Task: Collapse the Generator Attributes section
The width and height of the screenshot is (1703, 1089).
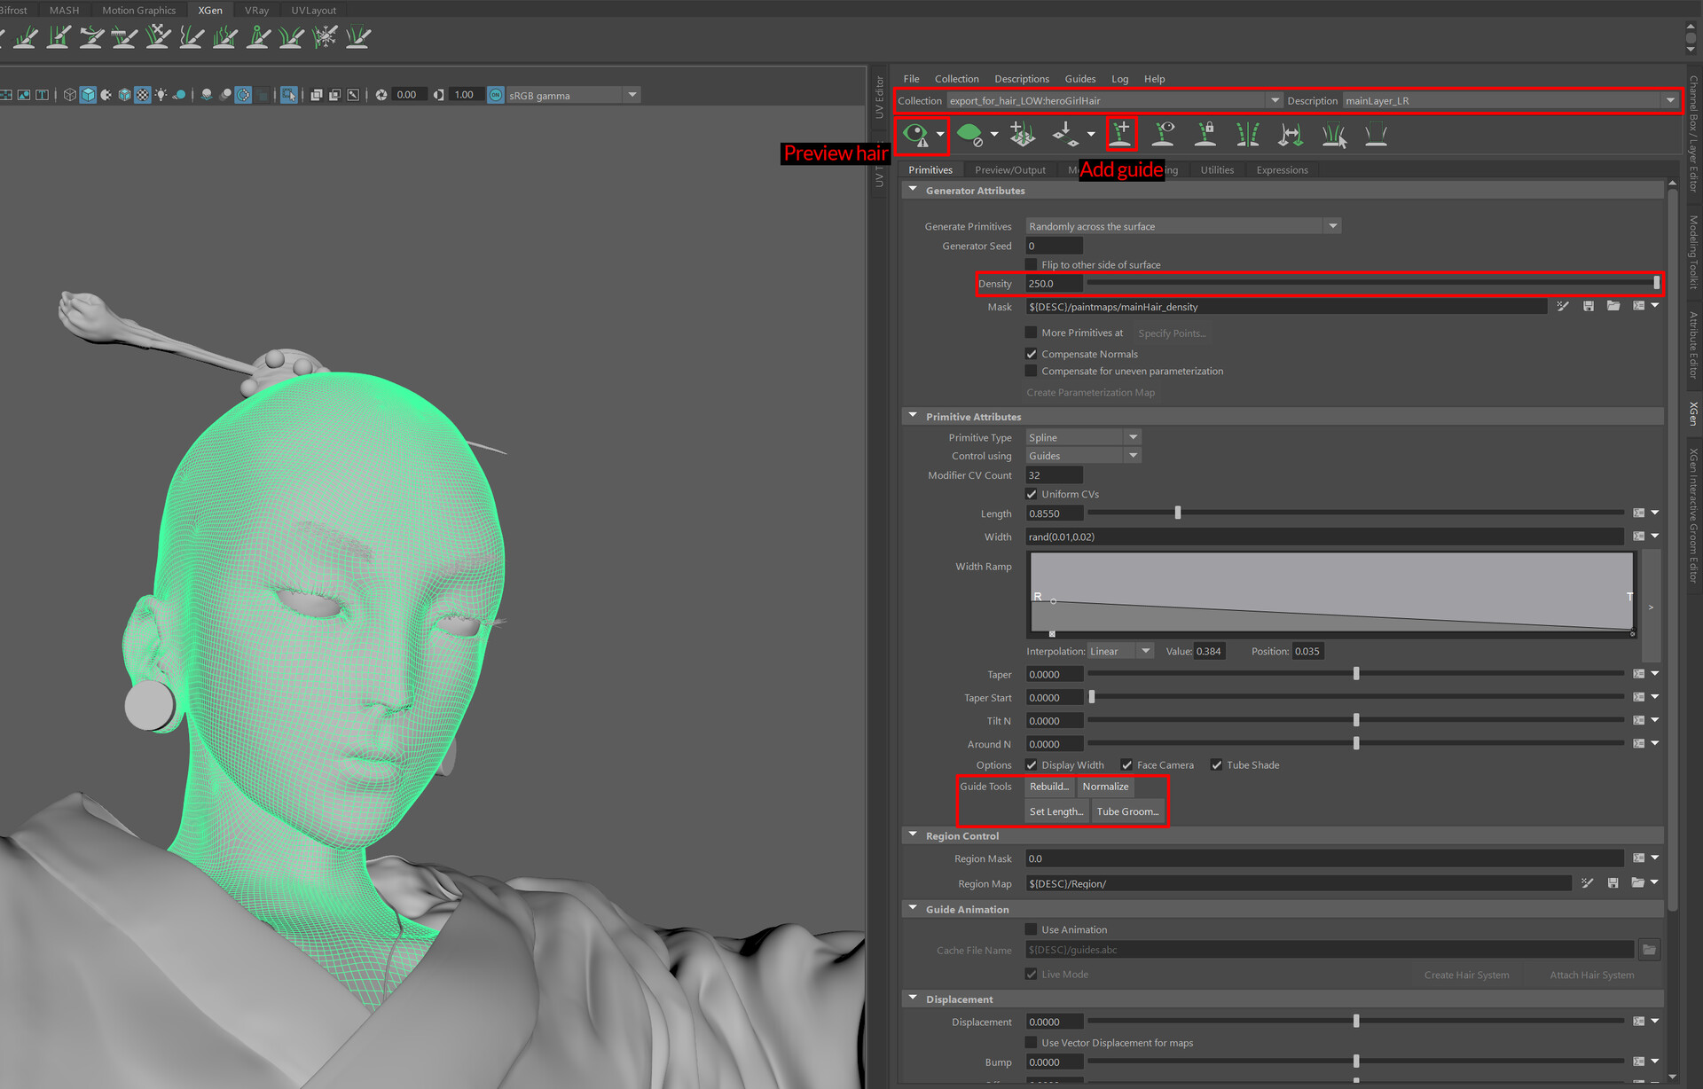Action: (x=913, y=190)
